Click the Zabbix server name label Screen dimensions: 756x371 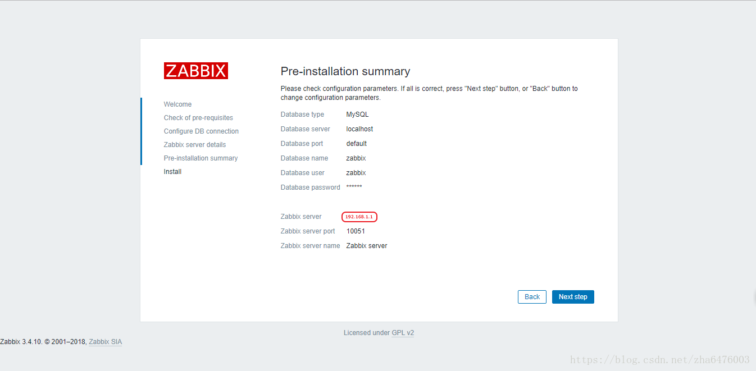click(x=311, y=246)
